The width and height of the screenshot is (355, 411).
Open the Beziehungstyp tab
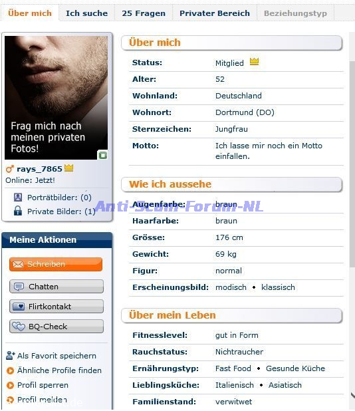(x=295, y=13)
